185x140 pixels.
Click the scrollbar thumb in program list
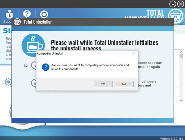(x=181, y=56)
